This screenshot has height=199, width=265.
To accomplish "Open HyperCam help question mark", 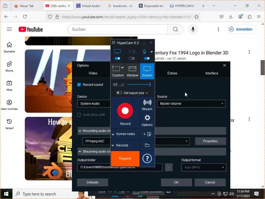I will pyautogui.click(x=147, y=159).
